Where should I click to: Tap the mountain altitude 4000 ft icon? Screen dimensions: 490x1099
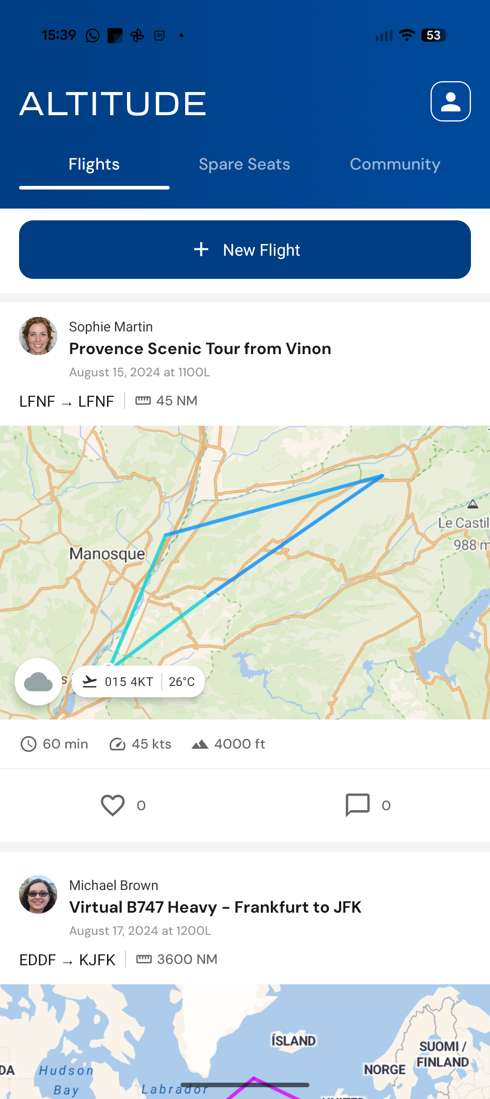point(200,744)
